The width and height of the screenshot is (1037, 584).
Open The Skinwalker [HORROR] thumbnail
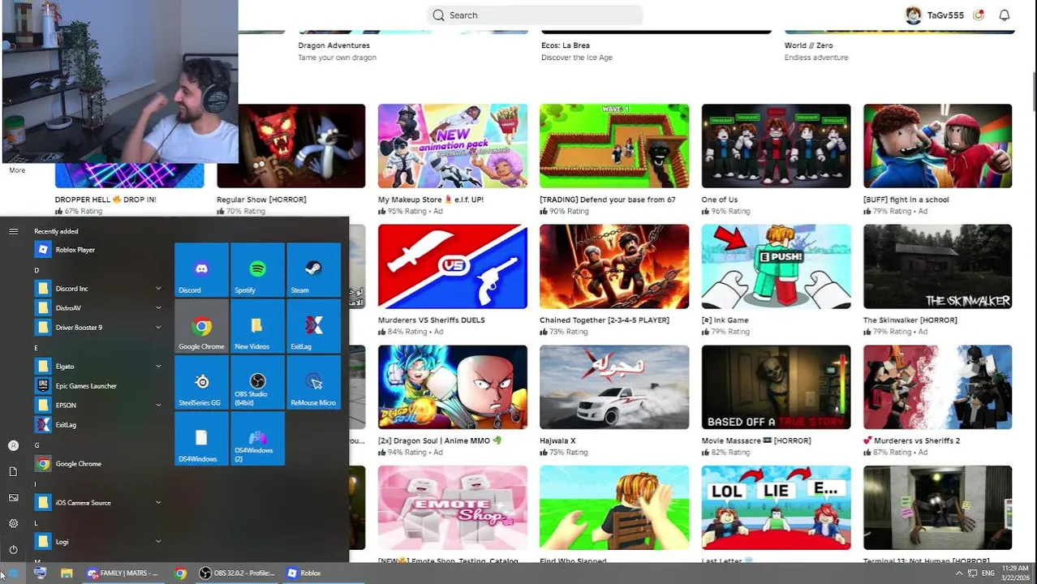tap(938, 267)
